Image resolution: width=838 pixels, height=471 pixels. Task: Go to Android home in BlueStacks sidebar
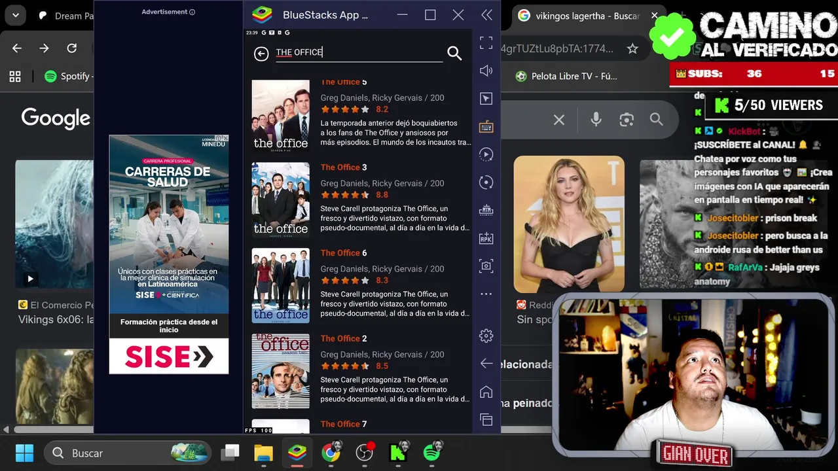(486, 392)
